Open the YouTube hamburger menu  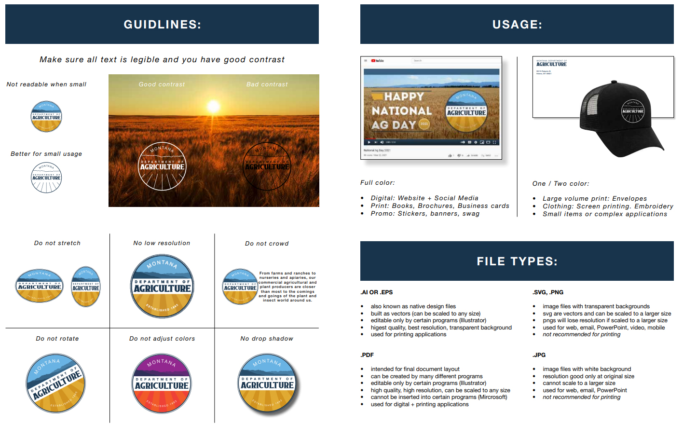367,61
